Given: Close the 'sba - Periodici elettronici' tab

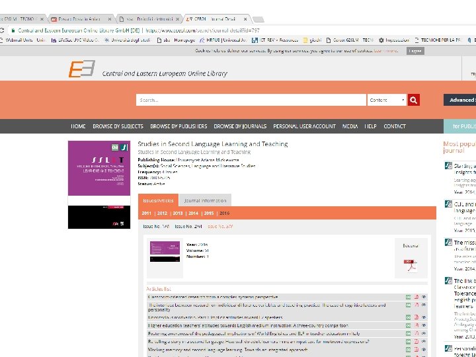Looking at the screenshot, I should (x=178, y=19).
